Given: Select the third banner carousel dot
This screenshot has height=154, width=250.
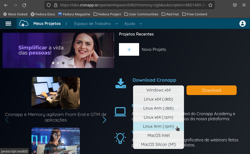Looking at the screenshot, I should point(63,63).
